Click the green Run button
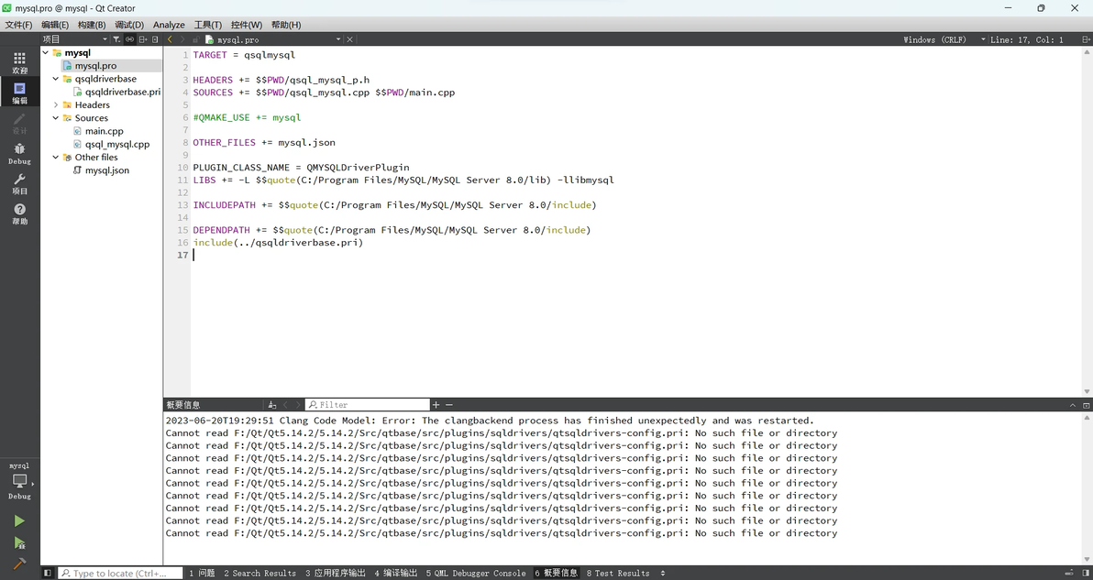The height and width of the screenshot is (580, 1093). click(19, 520)
